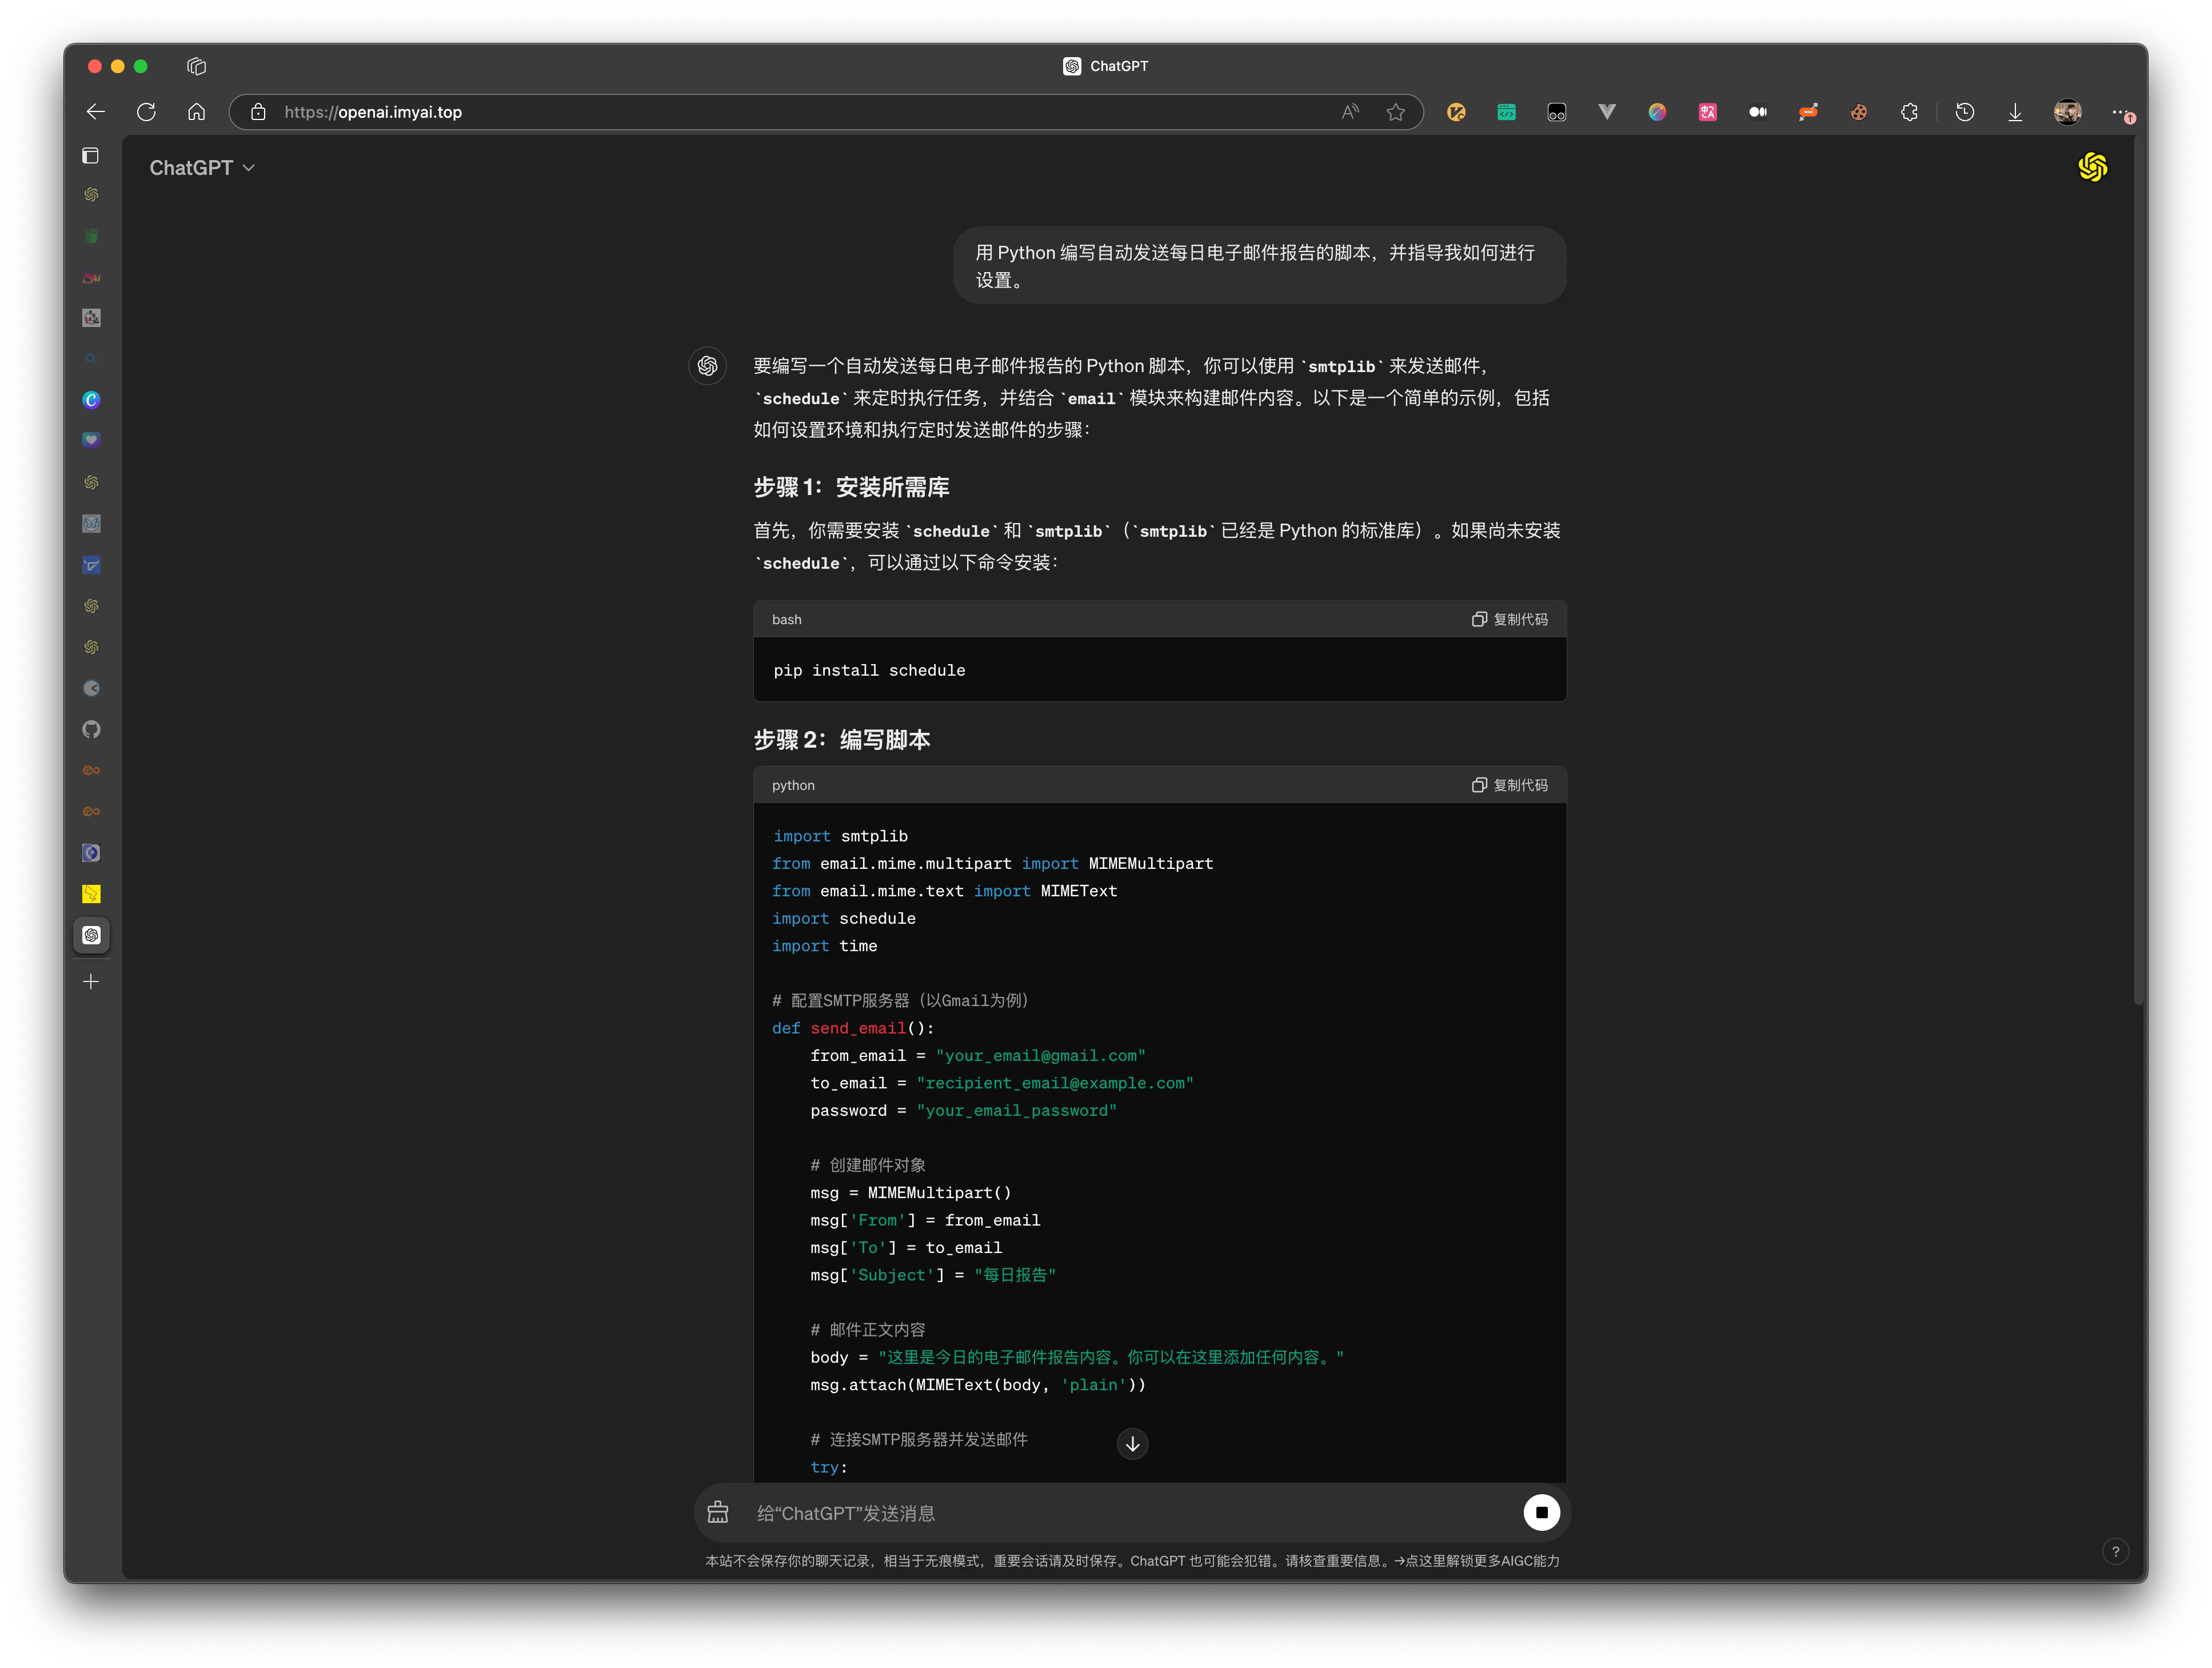This screenshot has height=1668, width=2212.
Task: Click the page vertical scrollbar
Action: point(2138,570)
